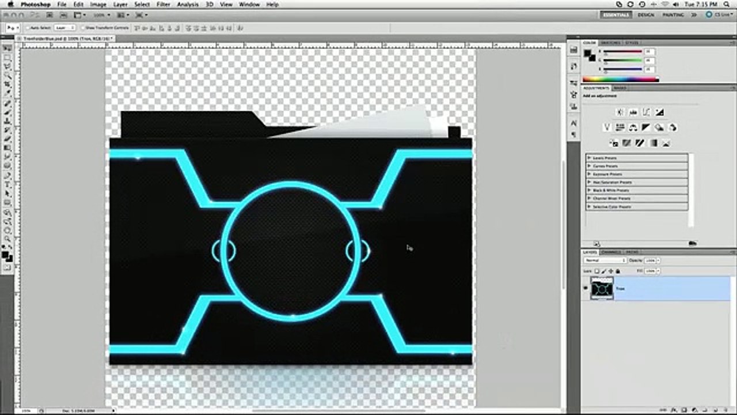Open the layer Fill dropdown arrow
This screenshot has height=415, width=737.
click(658, 271)
